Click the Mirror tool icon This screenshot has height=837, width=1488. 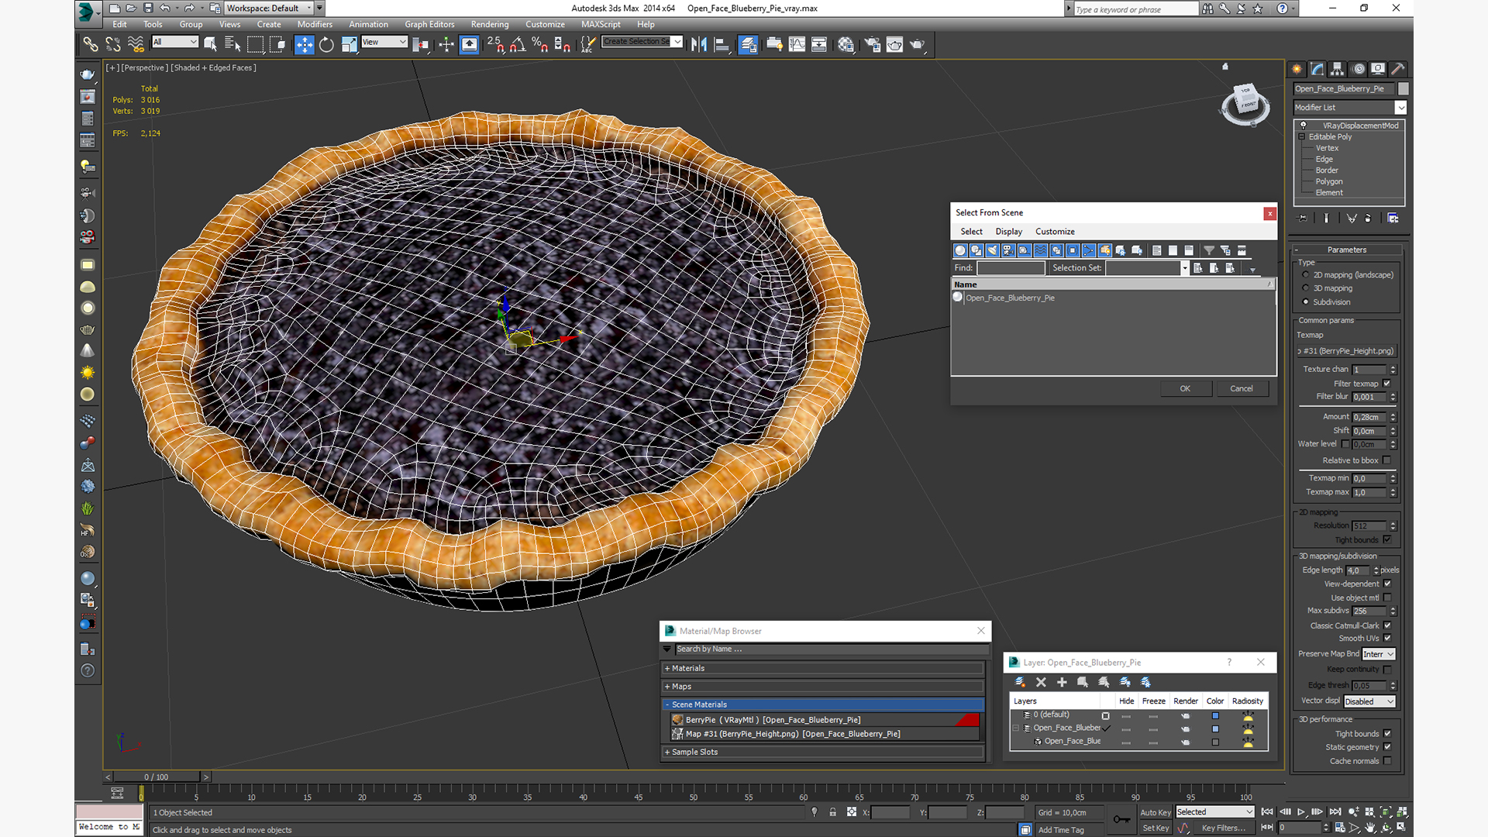coord(699,44)
